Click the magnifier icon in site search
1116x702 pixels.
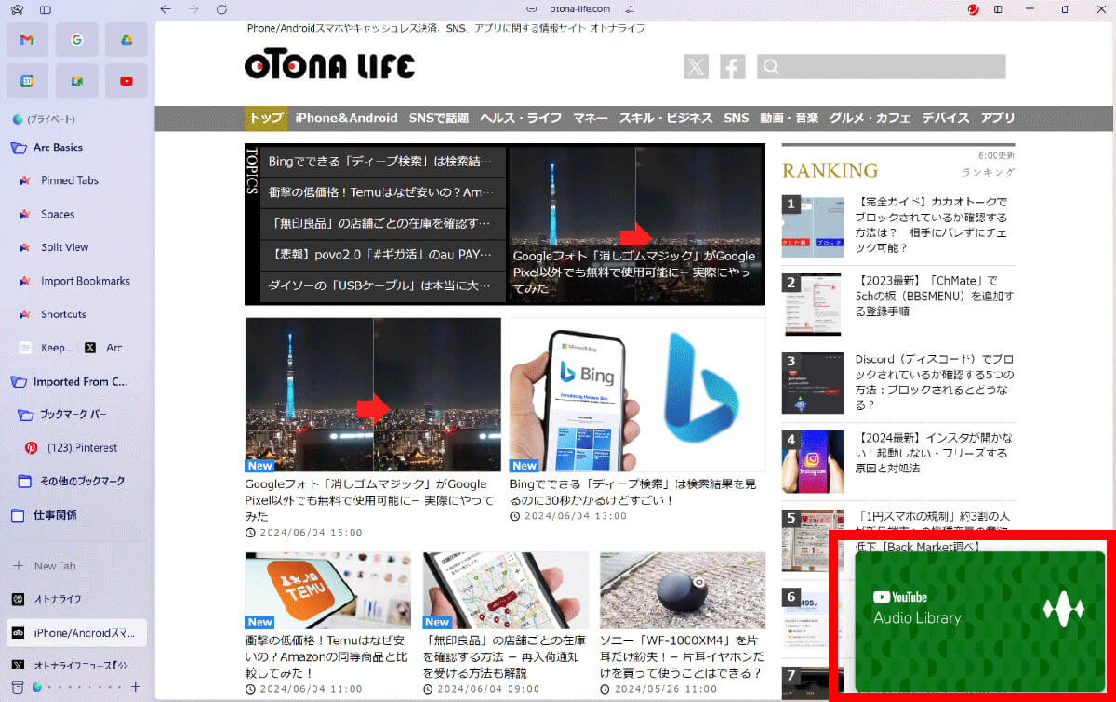[770, 66]
